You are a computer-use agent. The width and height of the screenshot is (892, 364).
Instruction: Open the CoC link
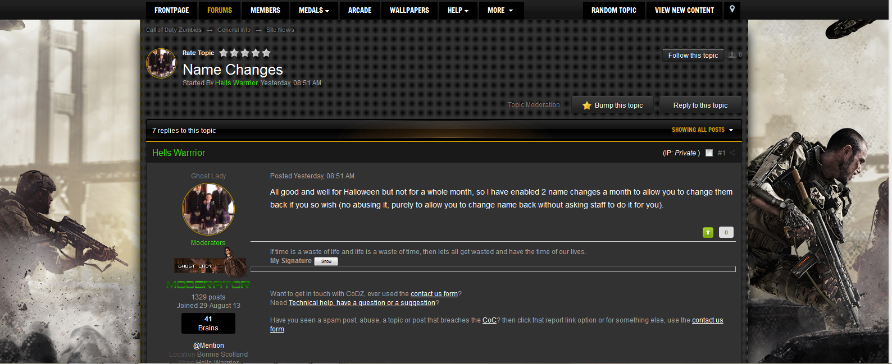pos(489,320)
